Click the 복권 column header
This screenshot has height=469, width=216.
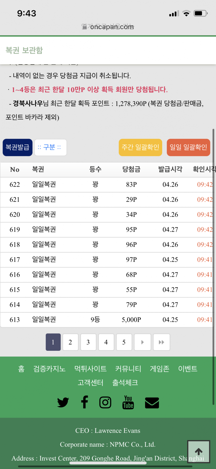38,170
